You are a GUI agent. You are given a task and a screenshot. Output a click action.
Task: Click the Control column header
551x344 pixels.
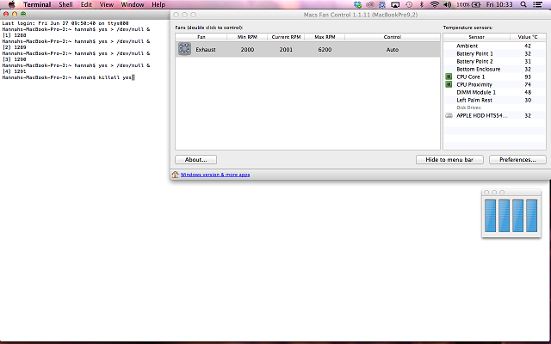coord(393,37)
